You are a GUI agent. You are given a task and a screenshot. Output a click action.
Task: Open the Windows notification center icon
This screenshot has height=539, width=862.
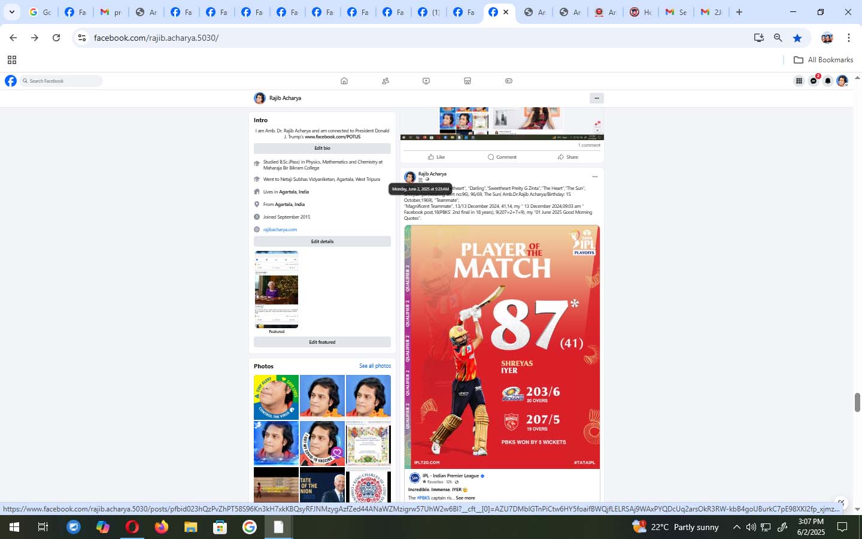[842, 527]
